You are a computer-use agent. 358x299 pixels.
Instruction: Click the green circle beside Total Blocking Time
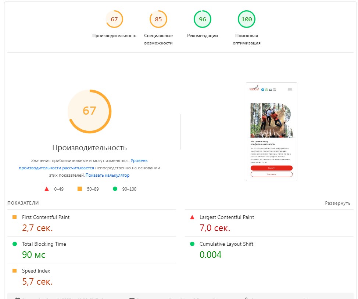click(x=15, y=244)
